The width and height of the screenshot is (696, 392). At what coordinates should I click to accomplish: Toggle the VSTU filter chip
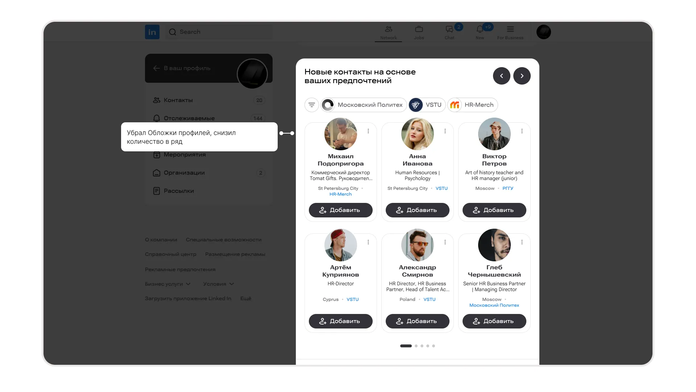pyautogui.click(x=427, y=105)
